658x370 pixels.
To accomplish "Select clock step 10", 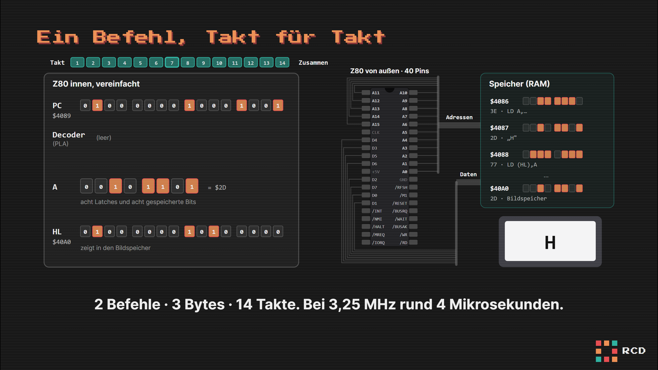I will pyautogui.click(x=219, y=62).
